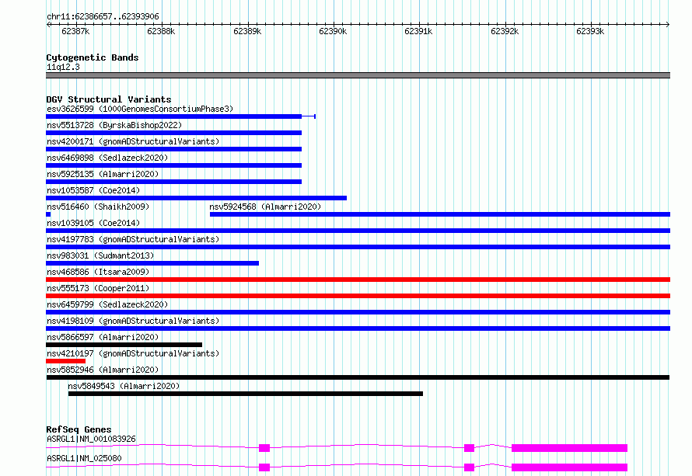Open nsv516460 (Shaikh2009) label
The image size is (692, 476).
[x=98, y=207]
